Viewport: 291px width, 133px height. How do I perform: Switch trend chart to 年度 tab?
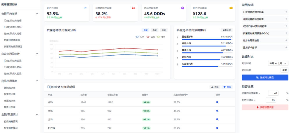[x=164, y=30]
